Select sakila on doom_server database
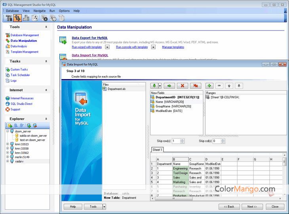Screen dimensions: 289x214 33,136
